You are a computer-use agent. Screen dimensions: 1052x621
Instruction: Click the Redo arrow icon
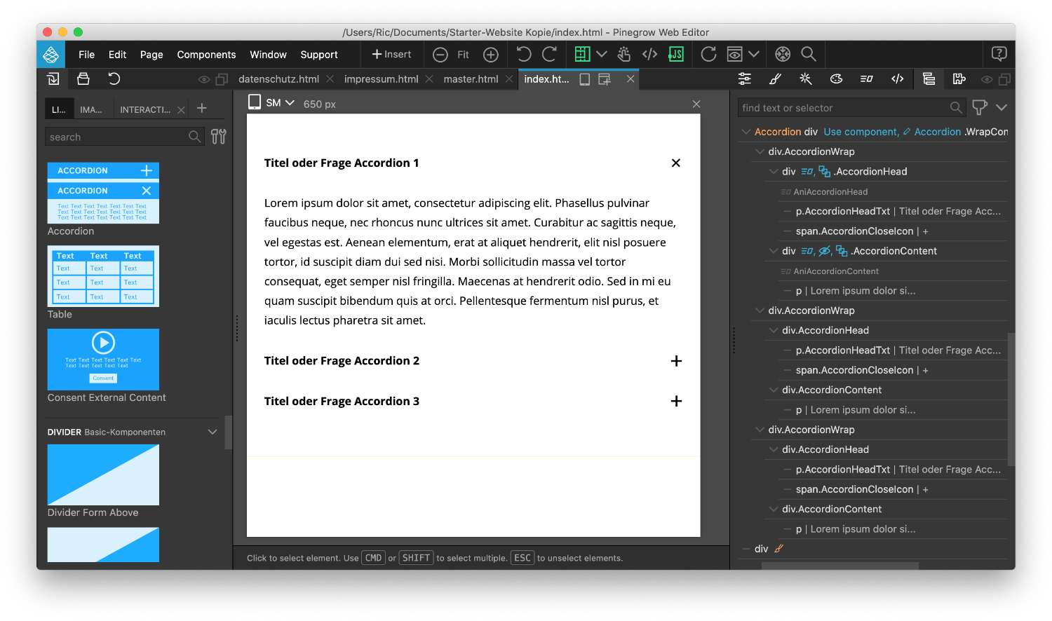click(550, 54)
